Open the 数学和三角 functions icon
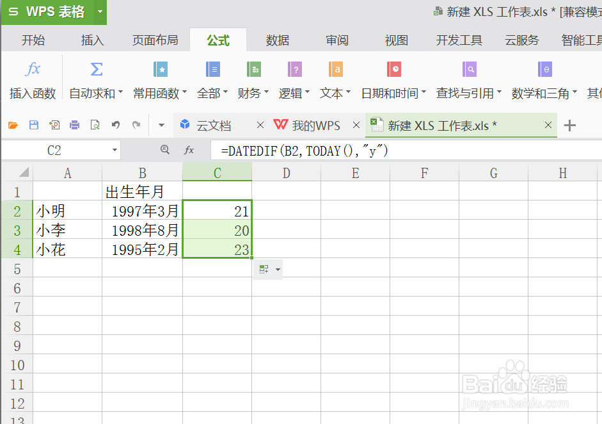The height and width of the screenshot is (424, 602). click(x=545, y=70)
